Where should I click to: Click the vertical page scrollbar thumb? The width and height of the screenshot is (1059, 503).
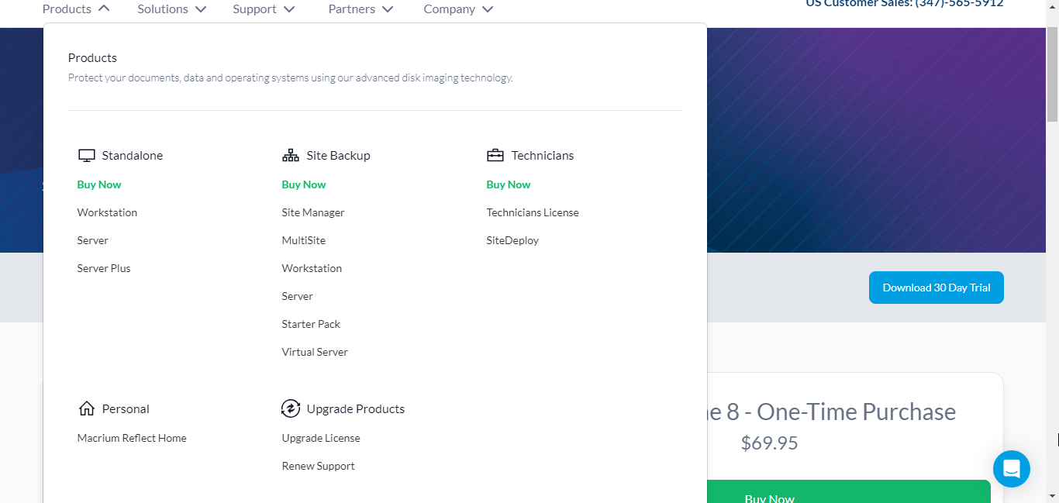tap(1052, 74)
